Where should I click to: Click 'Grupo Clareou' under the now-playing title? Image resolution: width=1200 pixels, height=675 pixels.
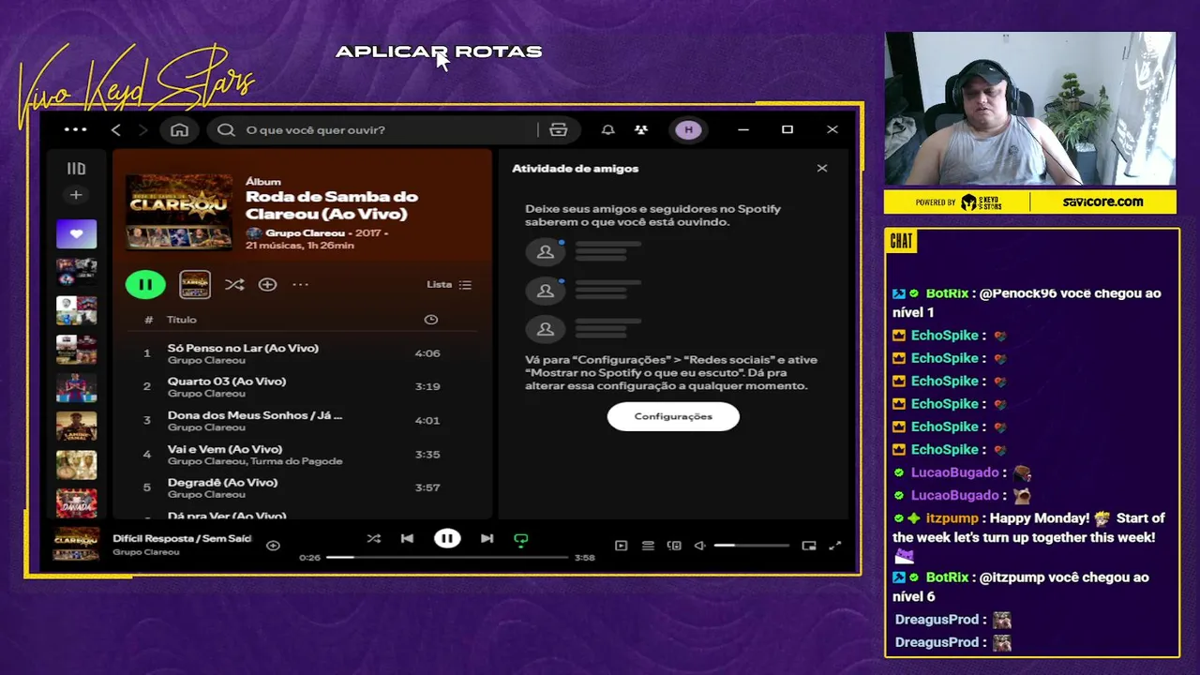click(x=145, y=552)
